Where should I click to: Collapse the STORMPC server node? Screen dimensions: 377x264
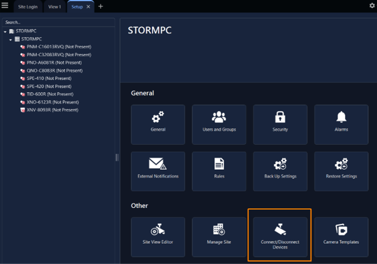click(x=10, y=39)
